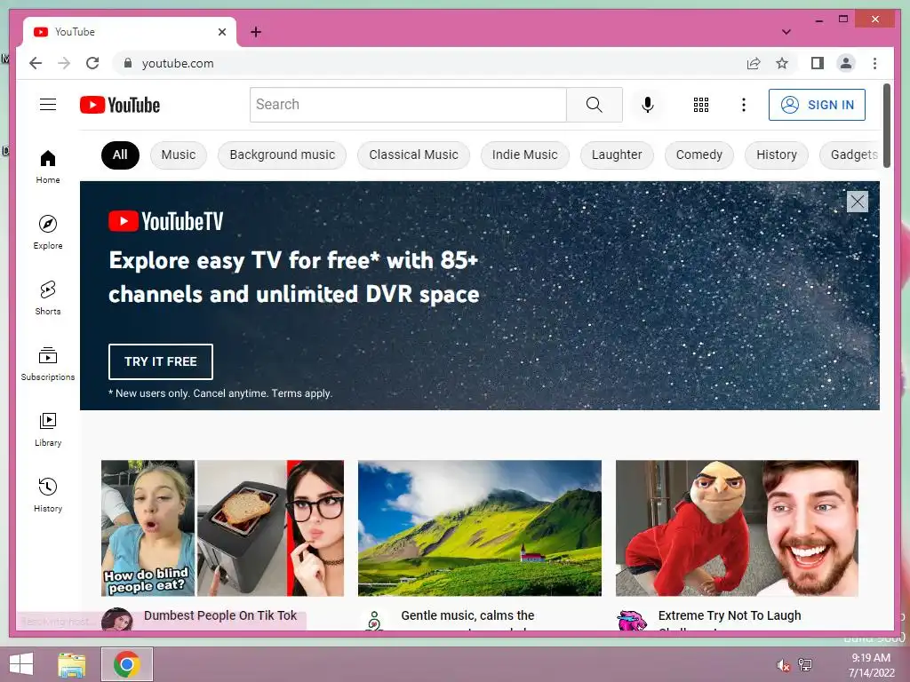Viewport: 910px width, 682px height.
Task: Go to Home in sidebar
Action: (x=48, y=167)
